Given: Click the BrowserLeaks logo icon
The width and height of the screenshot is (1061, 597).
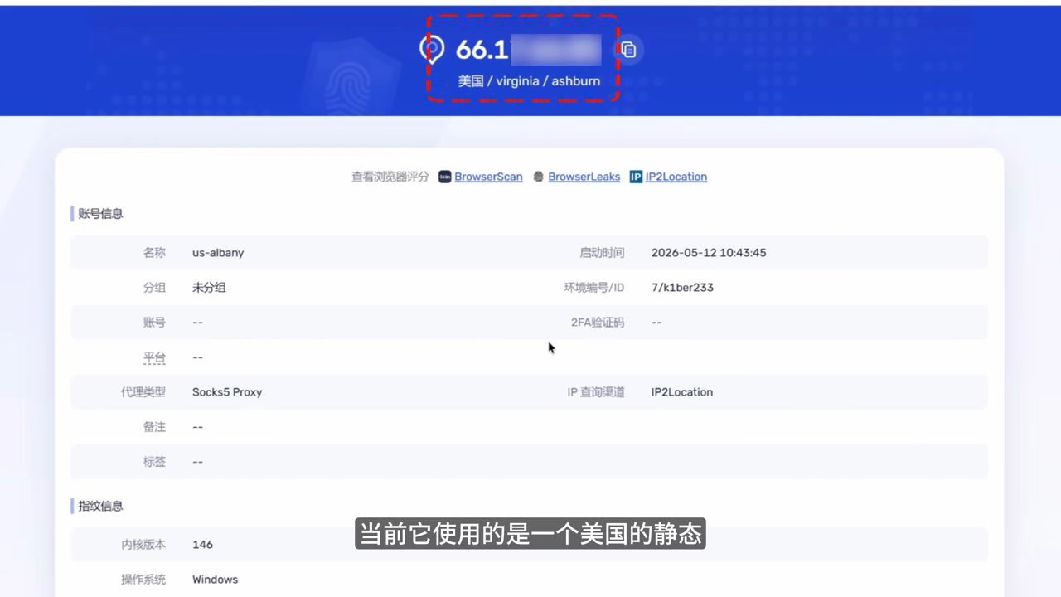Looking at the screenshot, I should tap(539, 177).
